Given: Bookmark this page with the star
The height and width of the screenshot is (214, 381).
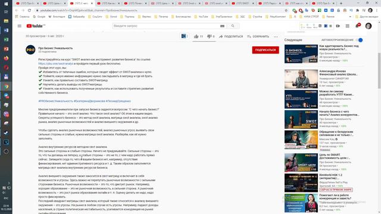Looking at the screenshot, I should [286, 11].
